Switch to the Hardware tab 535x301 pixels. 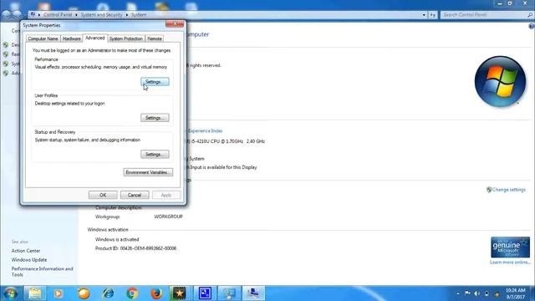click(x=72, y=38)
